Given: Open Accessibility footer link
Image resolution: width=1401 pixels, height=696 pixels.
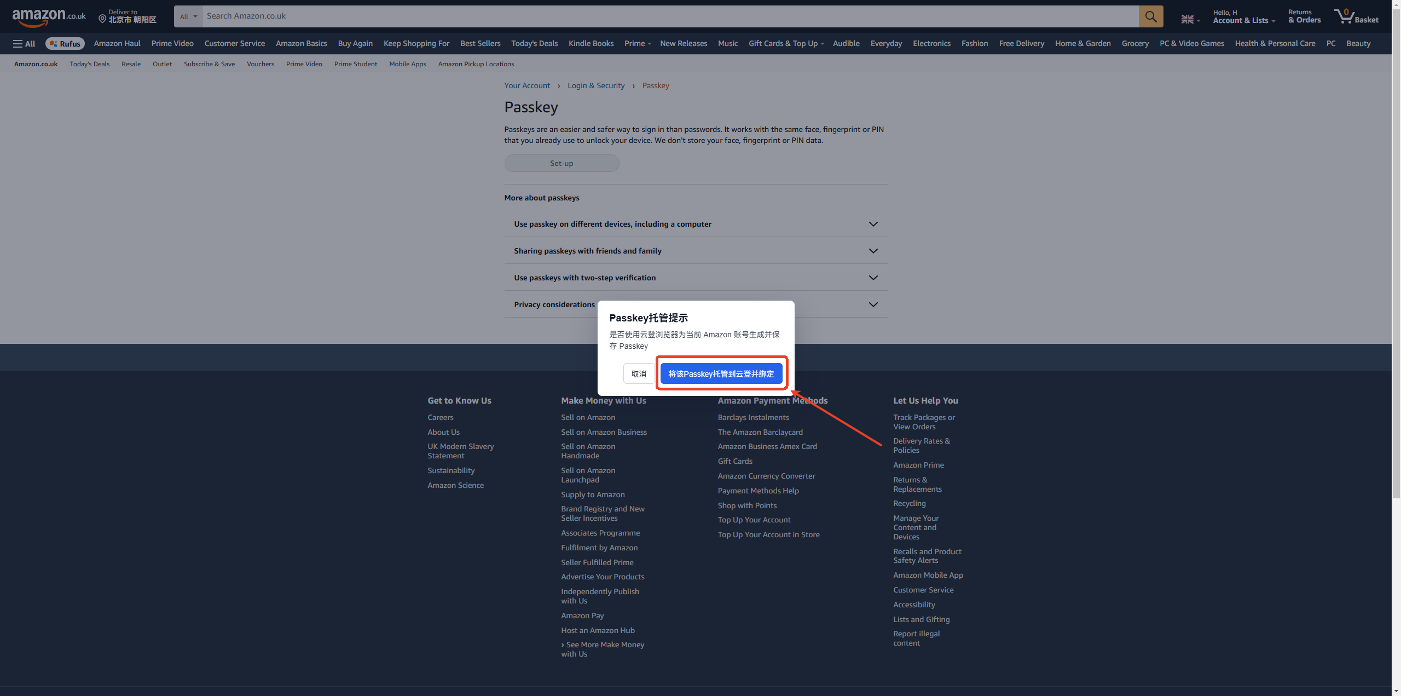Looking at the screenshot, I should [x=914, y=605].
